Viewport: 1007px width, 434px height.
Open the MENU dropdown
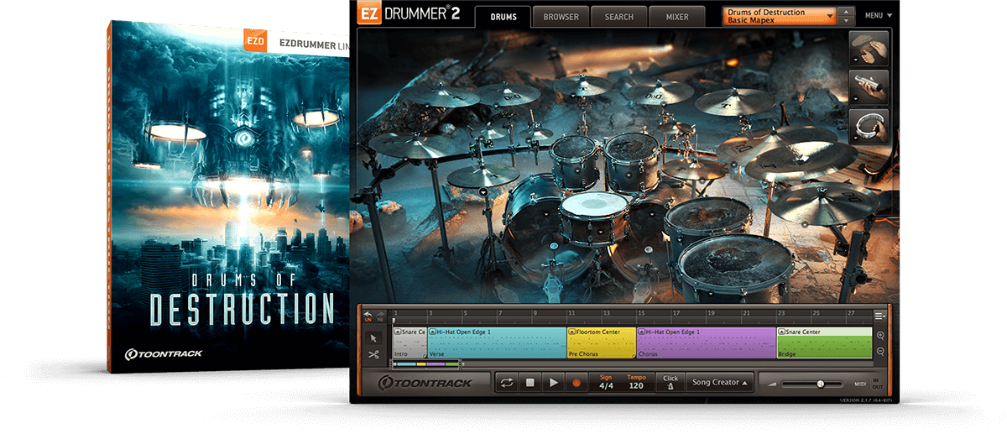click(879, 16)
